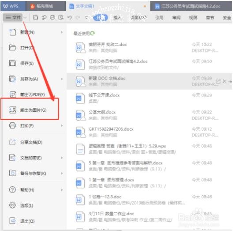Open 选项(L) settings entry
The image size is (233, 231).
[x=34, y=205]
